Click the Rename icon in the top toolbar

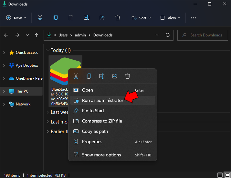(x=87, y=18)
